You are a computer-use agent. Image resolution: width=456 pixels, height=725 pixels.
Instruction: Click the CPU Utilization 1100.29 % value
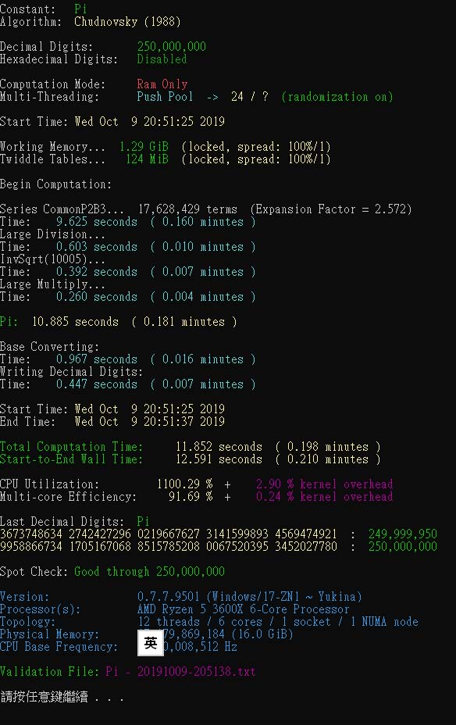(x=185, y=484)
